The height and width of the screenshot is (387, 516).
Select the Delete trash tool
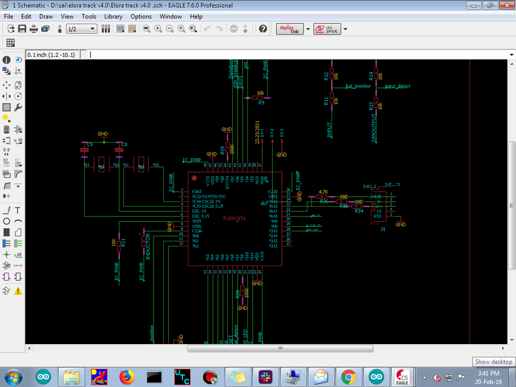coord(6,129)
